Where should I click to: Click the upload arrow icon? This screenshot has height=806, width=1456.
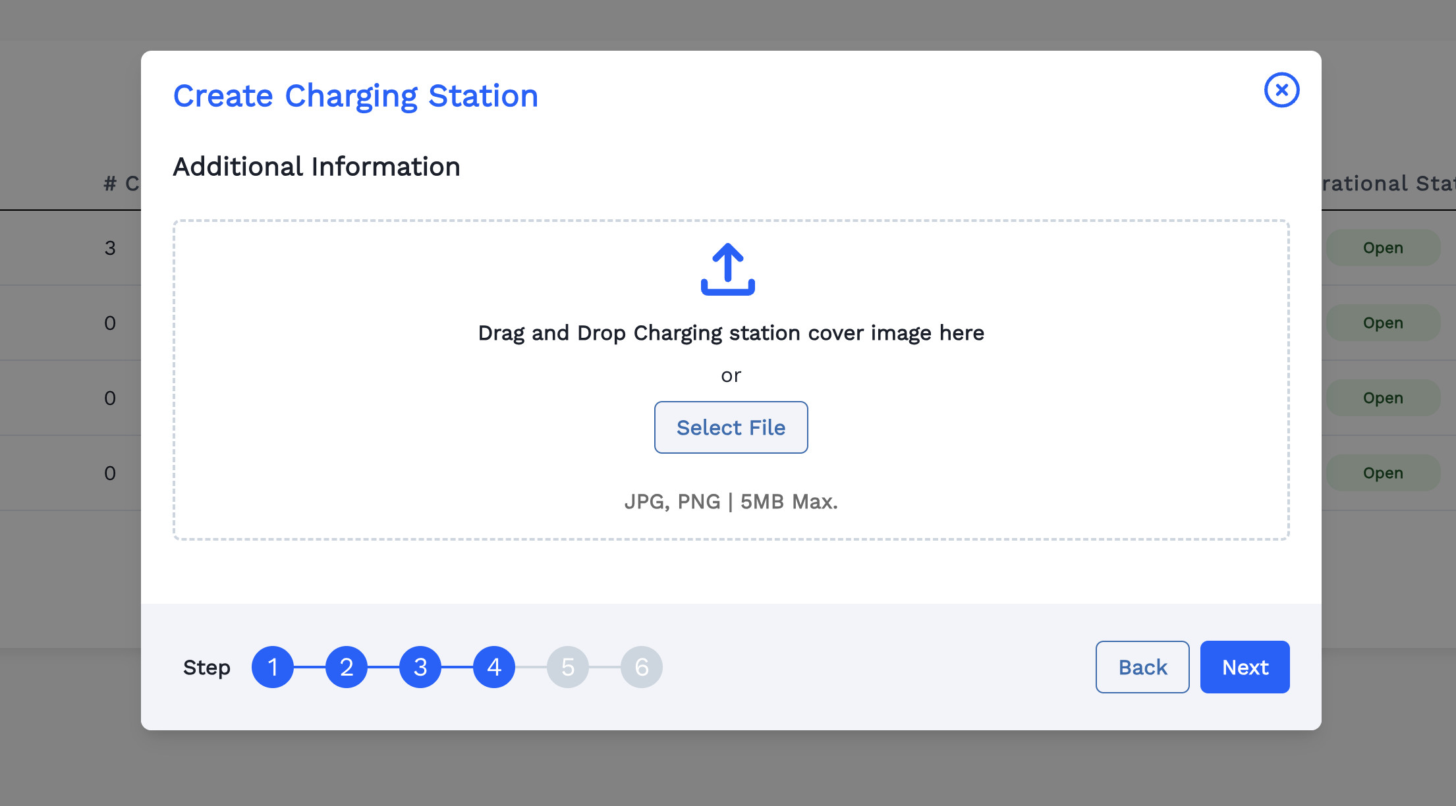pos(727,269)
